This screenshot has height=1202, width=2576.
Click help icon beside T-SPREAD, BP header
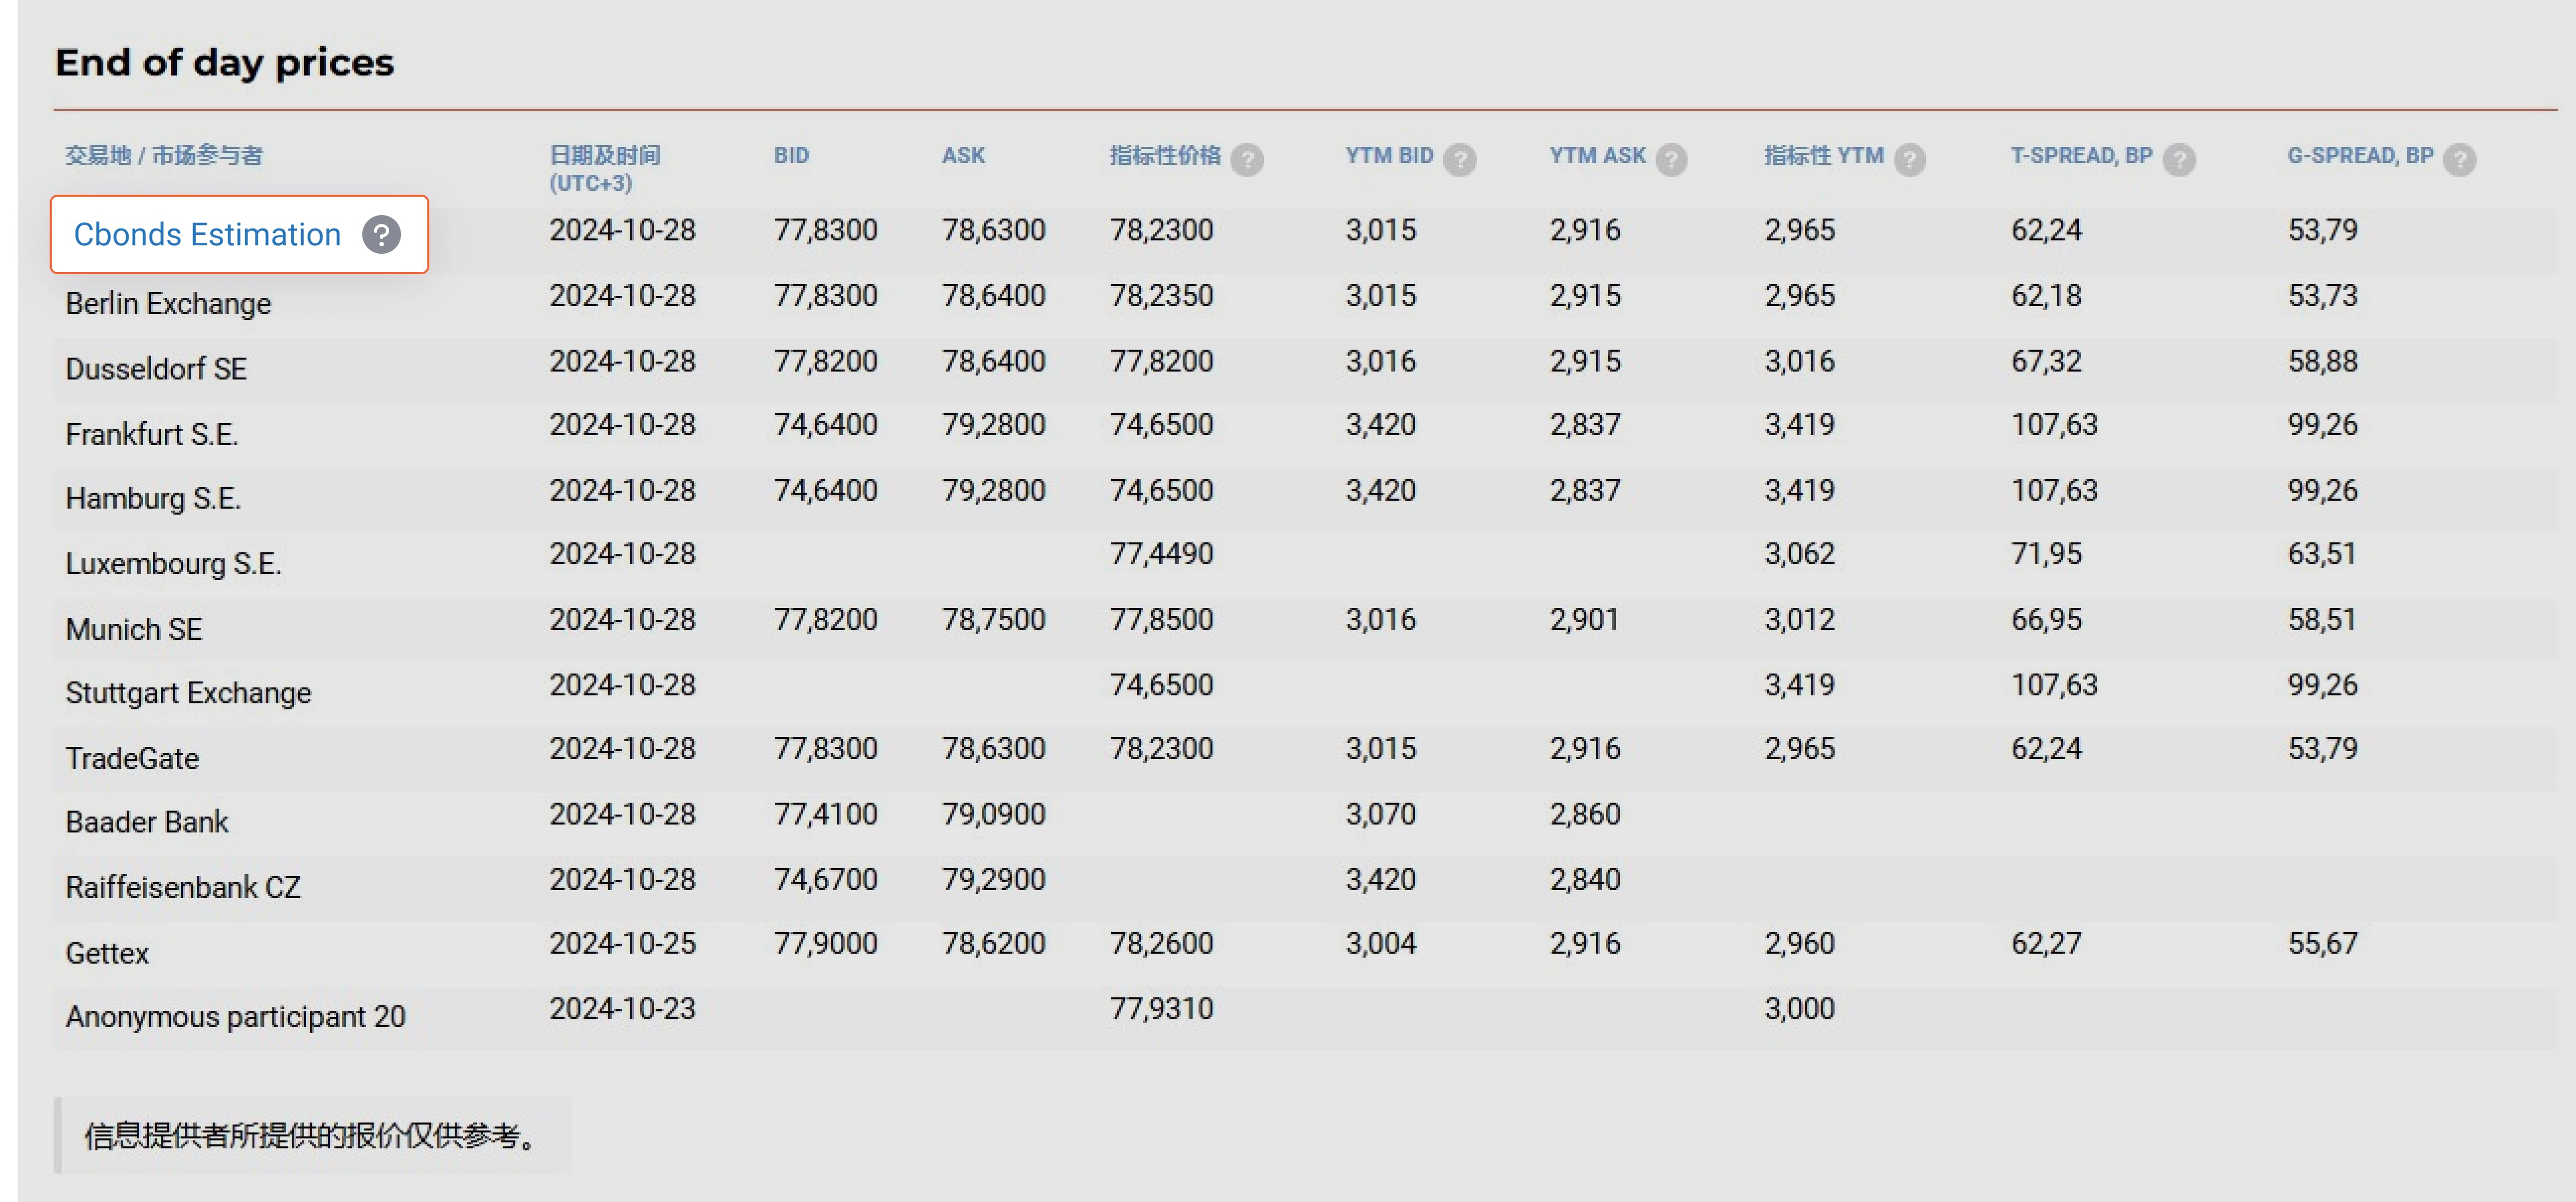(x=2179, y=159)
